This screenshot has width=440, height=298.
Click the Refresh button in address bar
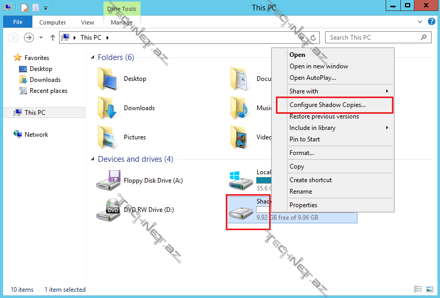point(313,38)
